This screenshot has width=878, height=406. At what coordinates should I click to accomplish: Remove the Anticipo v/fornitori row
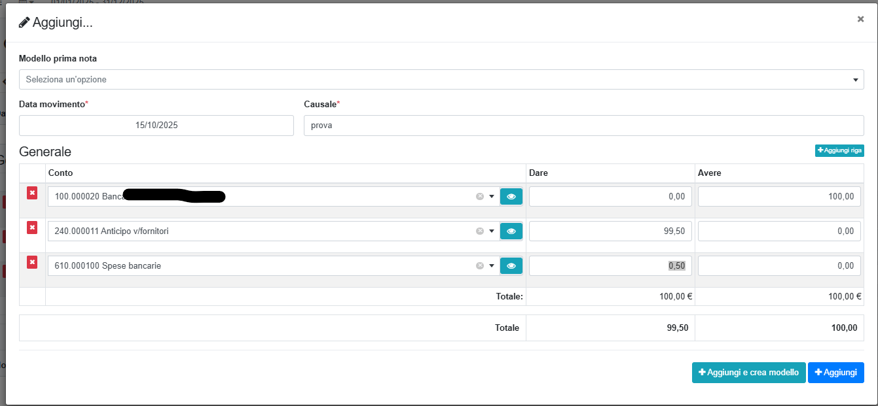coord(32,228)
